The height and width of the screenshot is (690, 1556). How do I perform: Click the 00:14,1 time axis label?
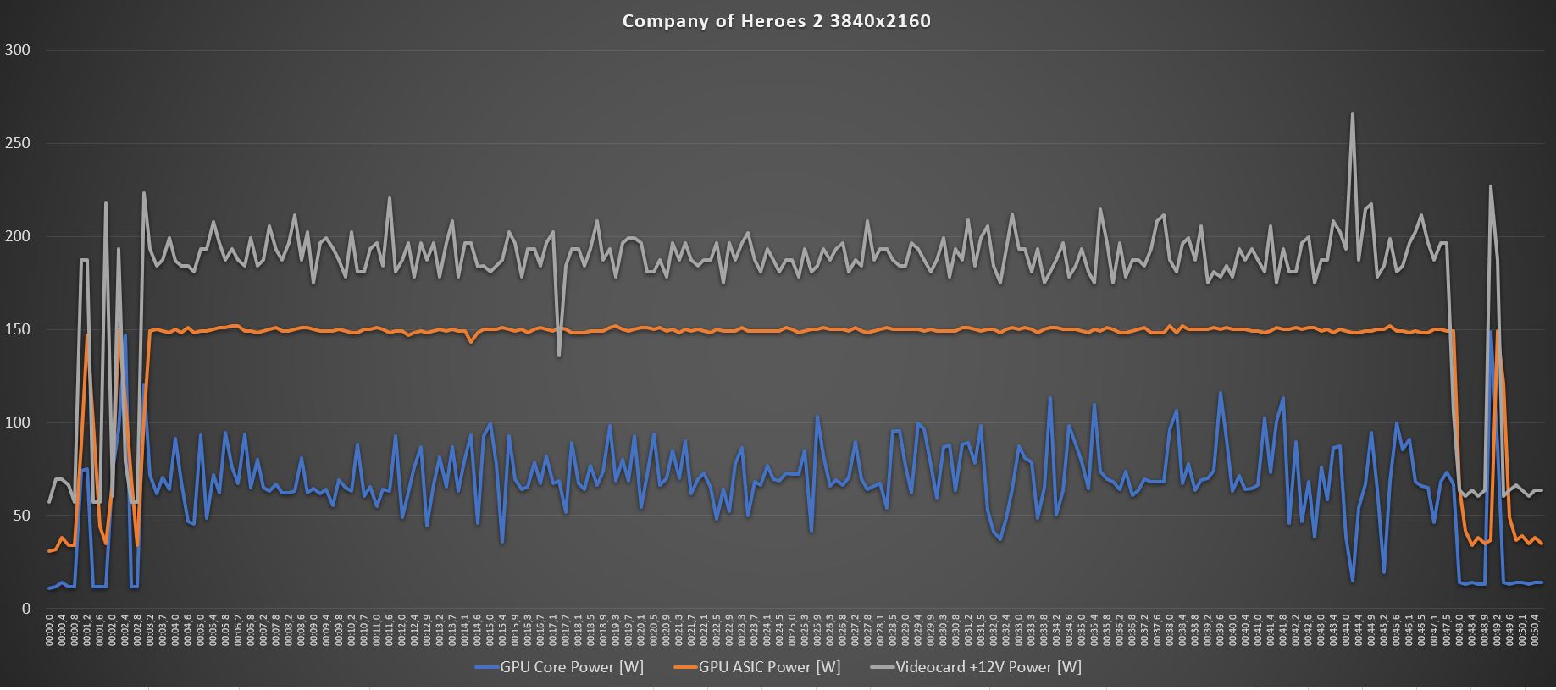click(464, 632)
